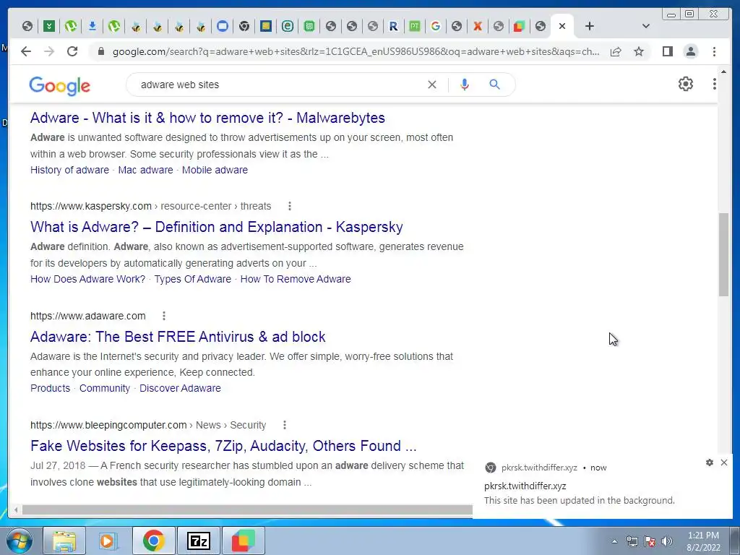Switch to the green 'PT' icon tab
Screen dimensions: 740x555
pos(414,26)
